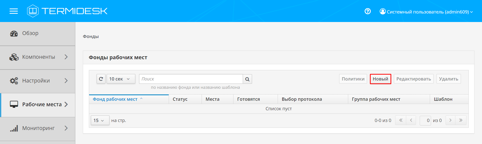Open the Обзор sidebar item

click(30, 33)
